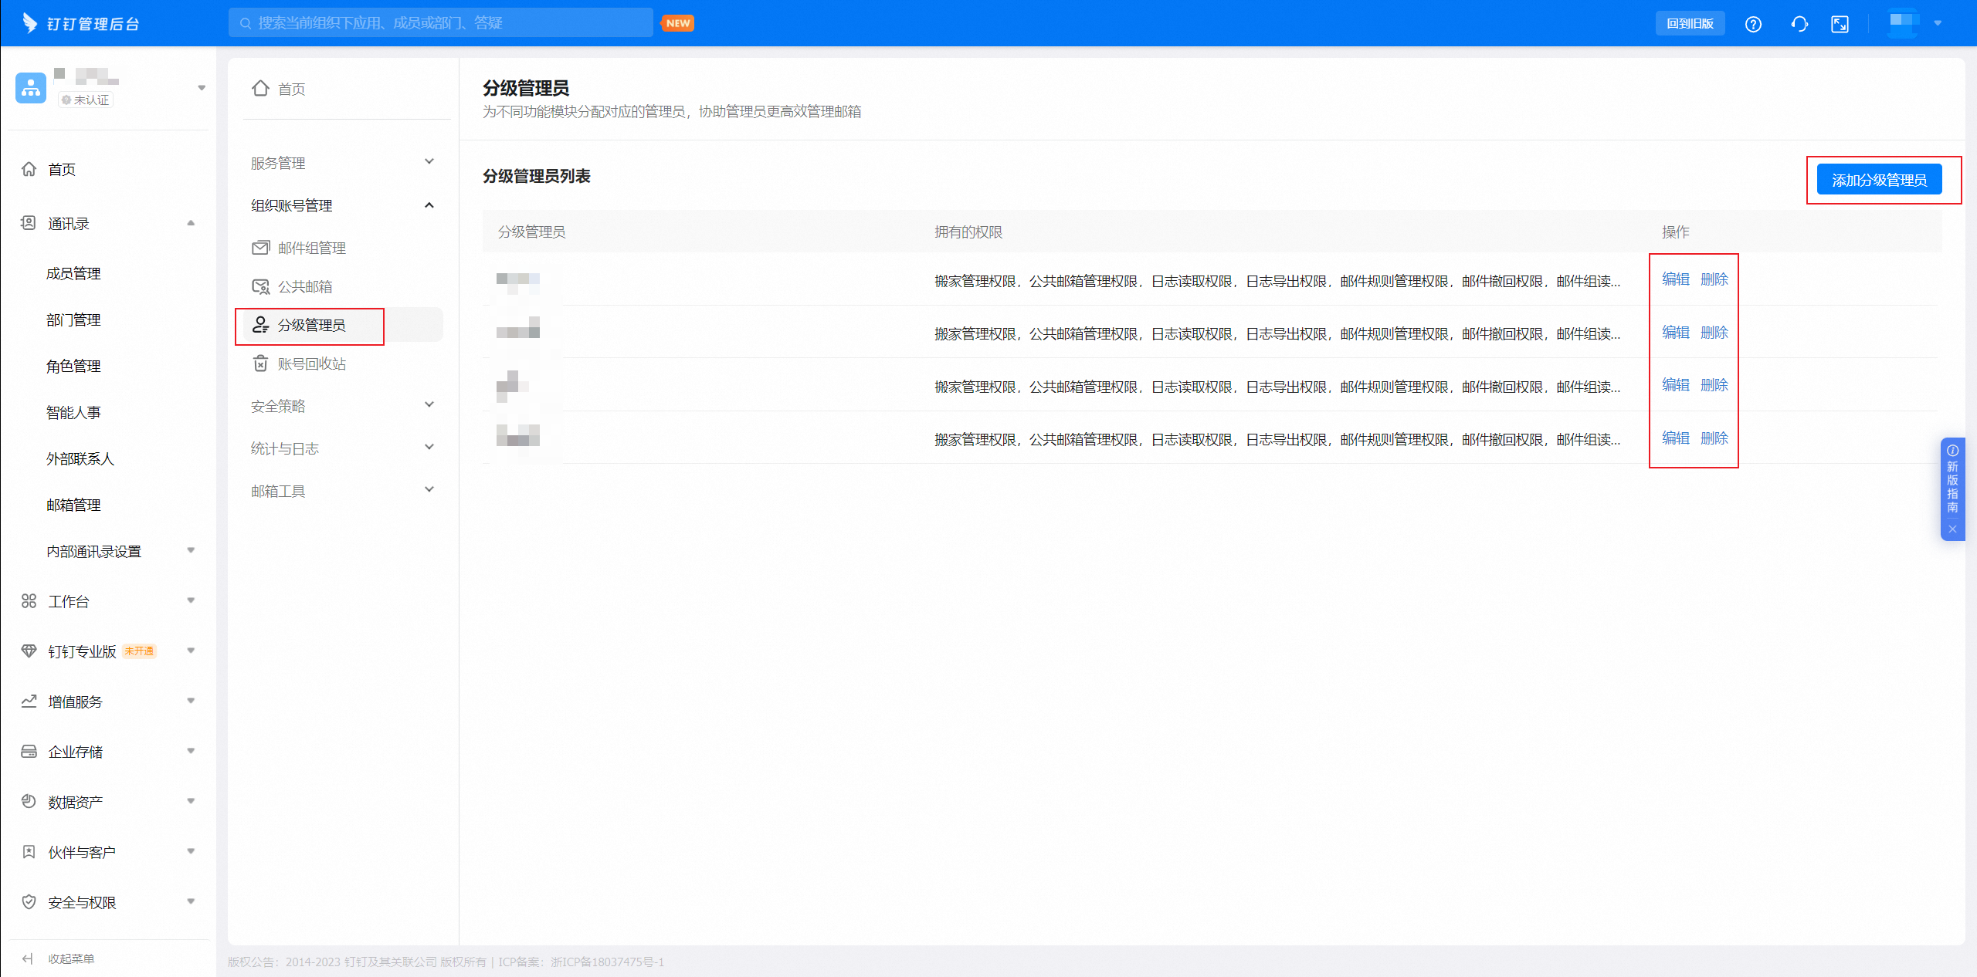Click the 公共邮箱 icon
Viewport: 1977px width, 977px height.
[261, 286]
